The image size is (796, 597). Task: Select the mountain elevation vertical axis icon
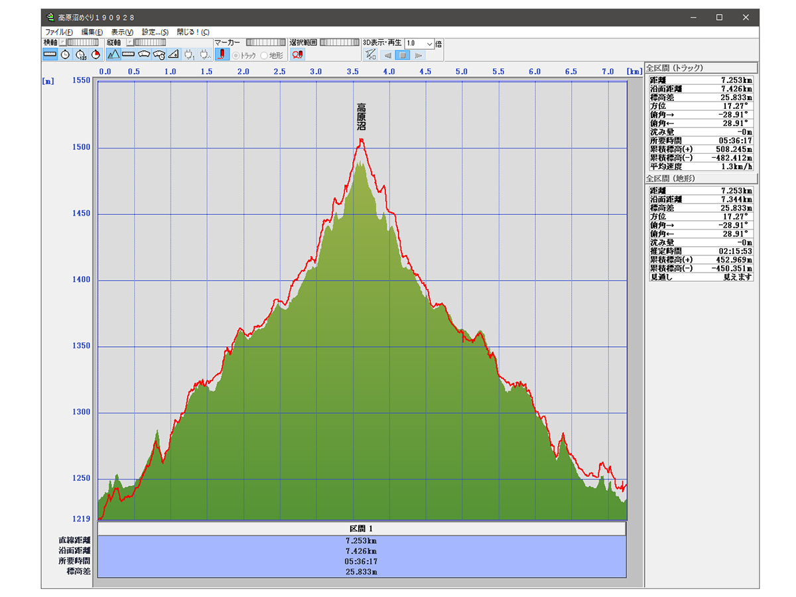click(113, 54)
